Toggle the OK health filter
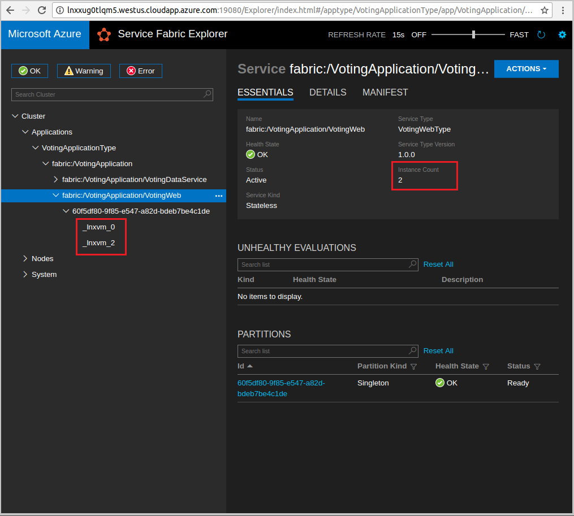The height and width of the screenshot is (516, 574). (30, 71)
